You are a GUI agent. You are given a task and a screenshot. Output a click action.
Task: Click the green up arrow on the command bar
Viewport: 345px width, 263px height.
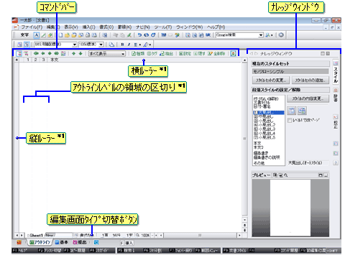[x=73, y=53]
